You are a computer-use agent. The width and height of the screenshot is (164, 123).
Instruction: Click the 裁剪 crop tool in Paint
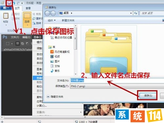pyautogui.click(x=37, y=14)
